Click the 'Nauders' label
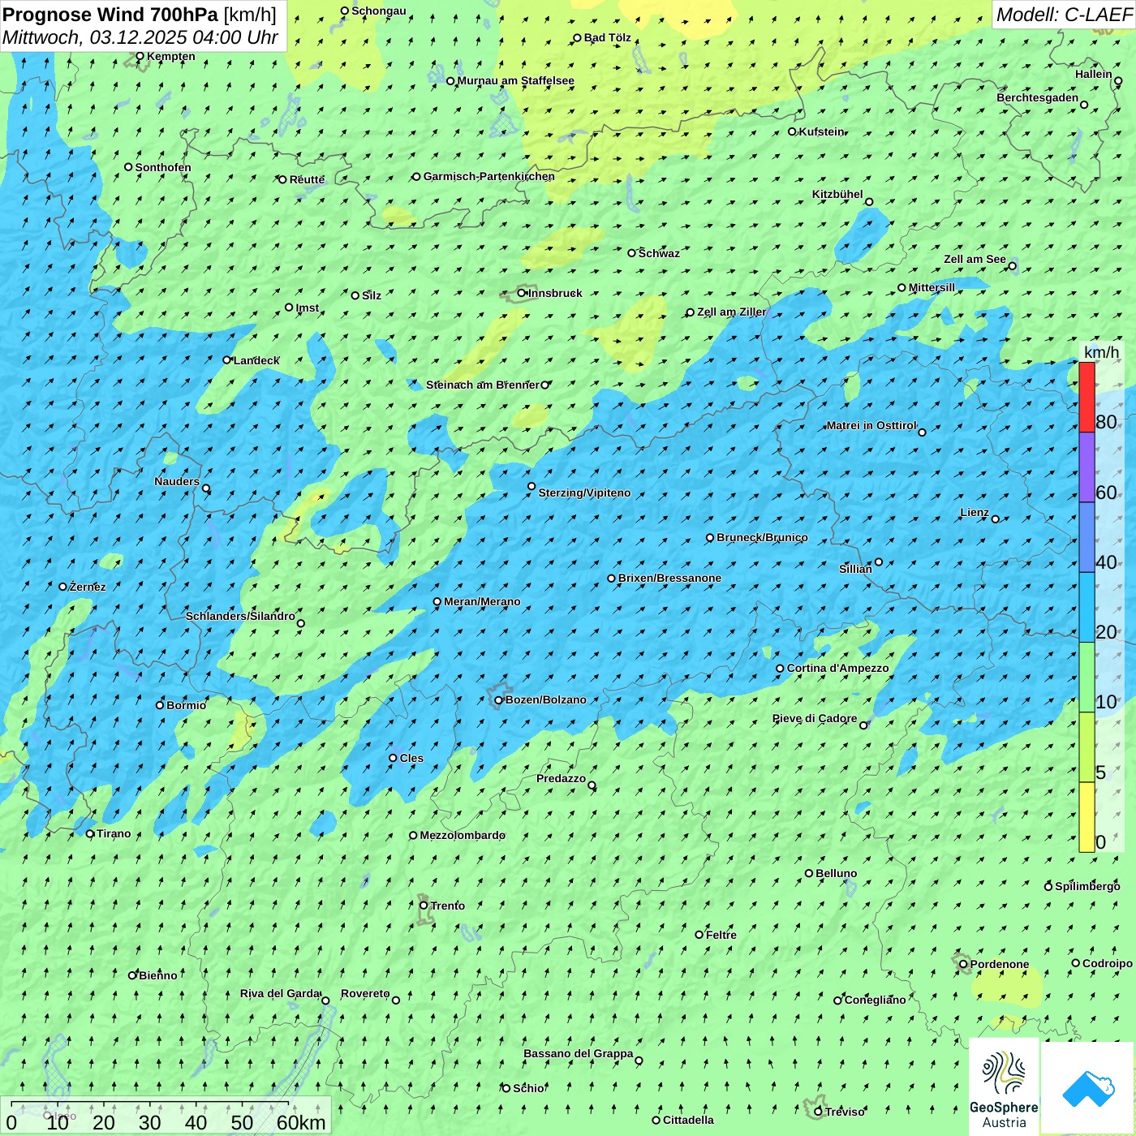 tap(177, 481)
